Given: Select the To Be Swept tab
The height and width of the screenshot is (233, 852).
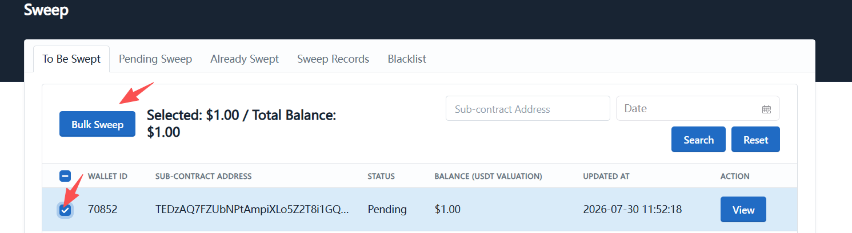Looking at the screenshot, I should [71, 59].
